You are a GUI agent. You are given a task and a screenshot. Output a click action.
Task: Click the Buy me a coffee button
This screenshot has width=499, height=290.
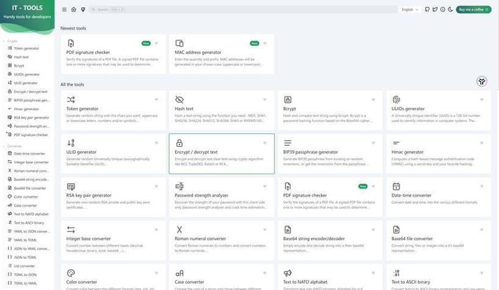pos(473,10)
